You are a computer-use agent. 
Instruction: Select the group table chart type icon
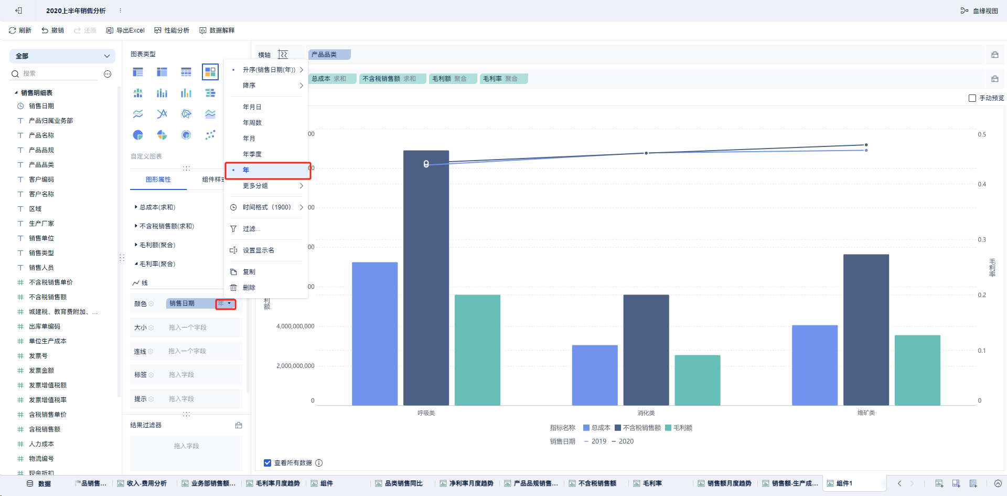click(x=138, y=72)
